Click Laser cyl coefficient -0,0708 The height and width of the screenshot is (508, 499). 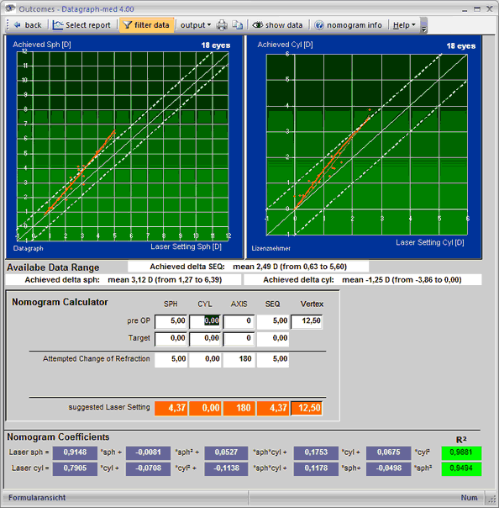pyautogui.click(x=148, y=468)
